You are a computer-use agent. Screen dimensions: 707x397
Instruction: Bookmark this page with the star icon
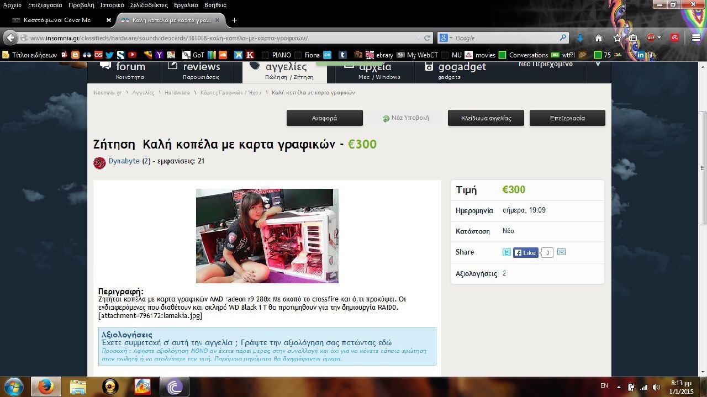[x=617, y=38]
